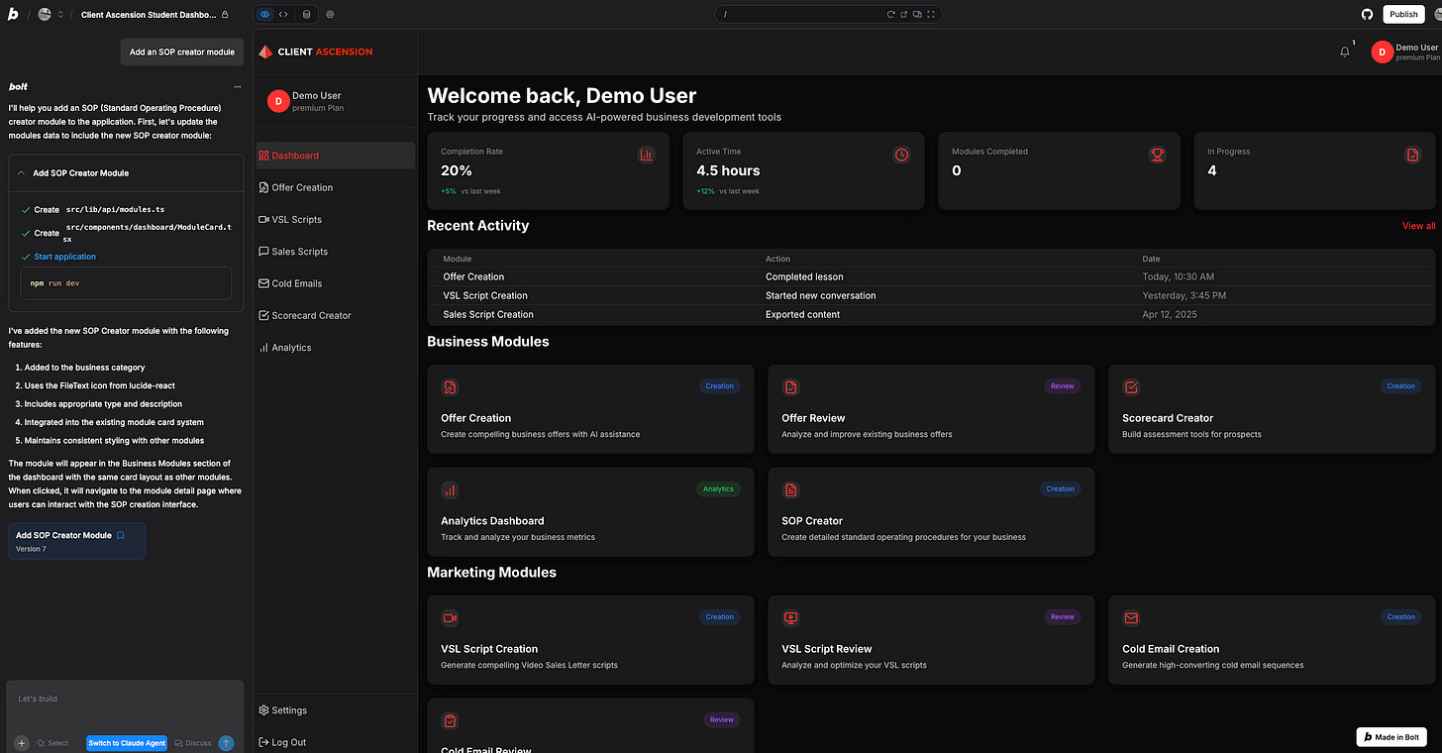Open the Cold Email Creation card icon
1442x753 pixels.
pos(1131,618)
